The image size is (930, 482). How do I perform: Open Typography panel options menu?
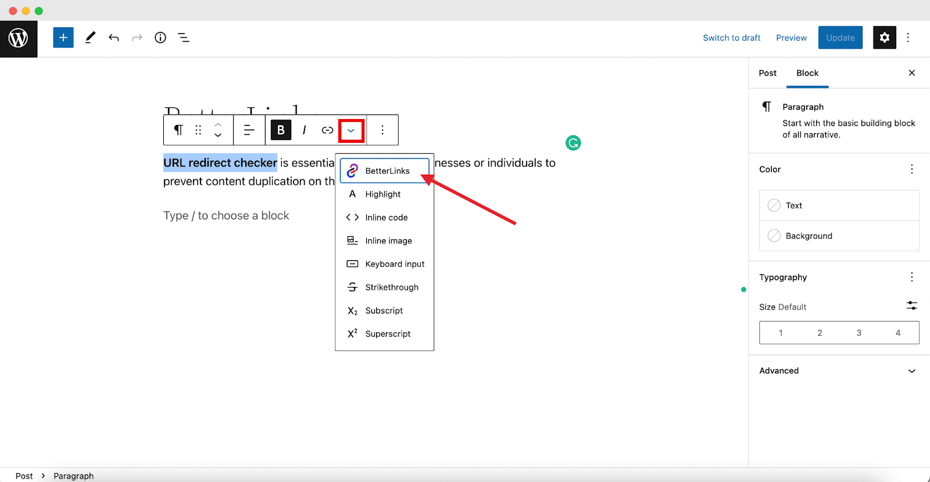point(911,277)
